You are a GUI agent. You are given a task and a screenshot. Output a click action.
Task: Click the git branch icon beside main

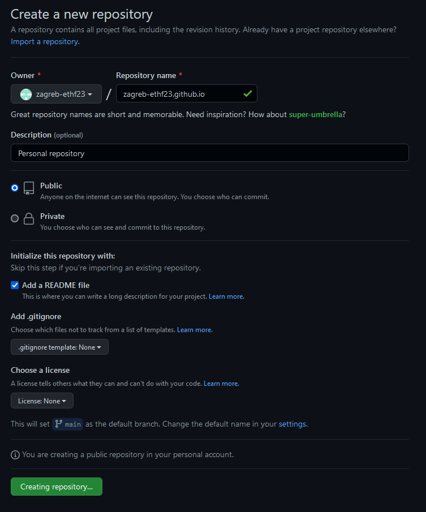[59, 424]
